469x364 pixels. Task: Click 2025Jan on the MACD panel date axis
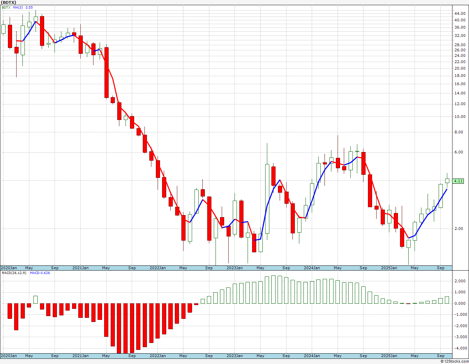(x=389, y=356)
